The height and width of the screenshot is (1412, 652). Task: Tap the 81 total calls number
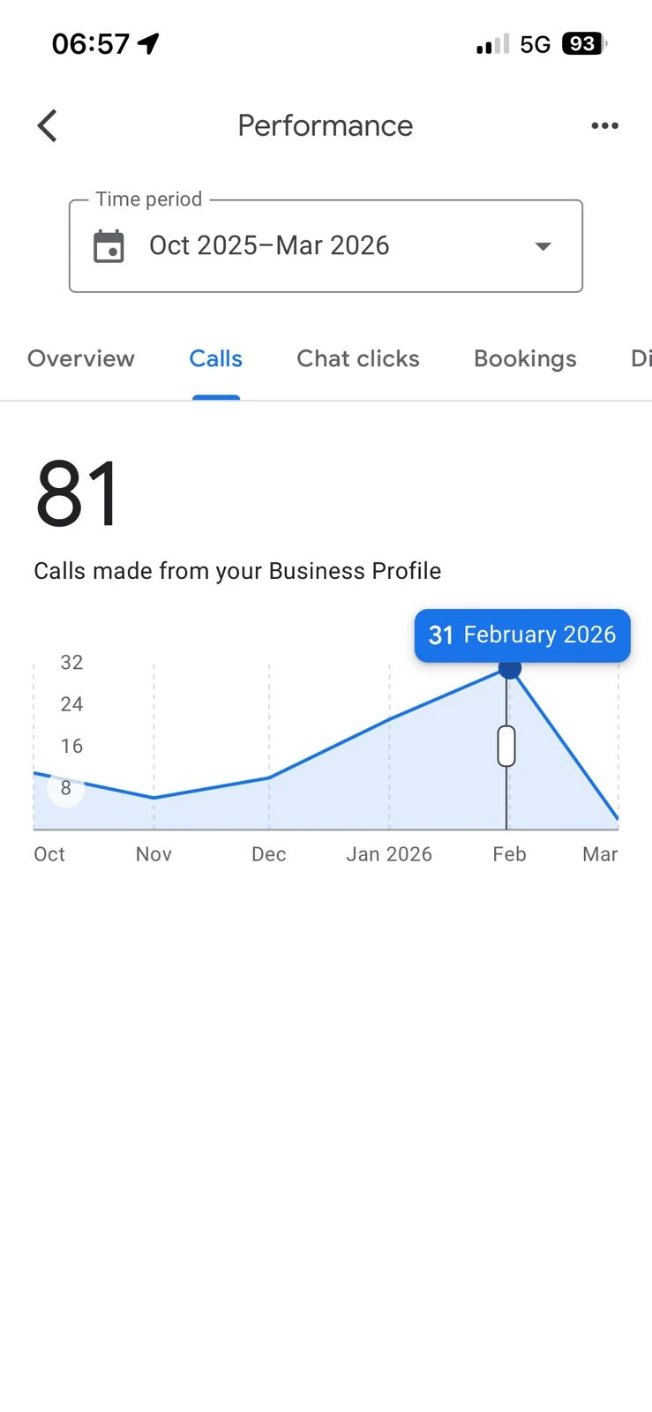[x=77, y=493]
